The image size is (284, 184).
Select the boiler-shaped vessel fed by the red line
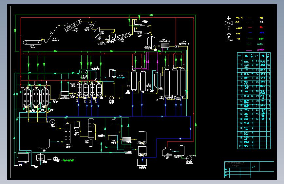(167, 152)
